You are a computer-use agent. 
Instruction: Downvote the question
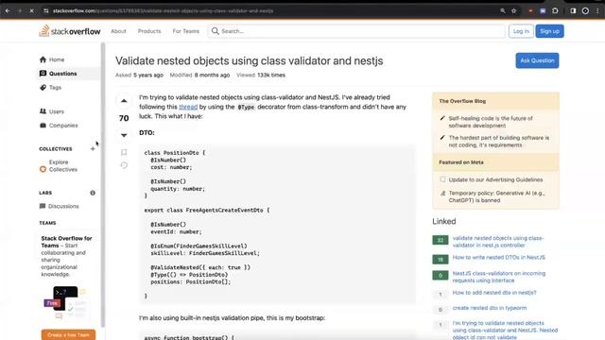(x=124, y=135)
